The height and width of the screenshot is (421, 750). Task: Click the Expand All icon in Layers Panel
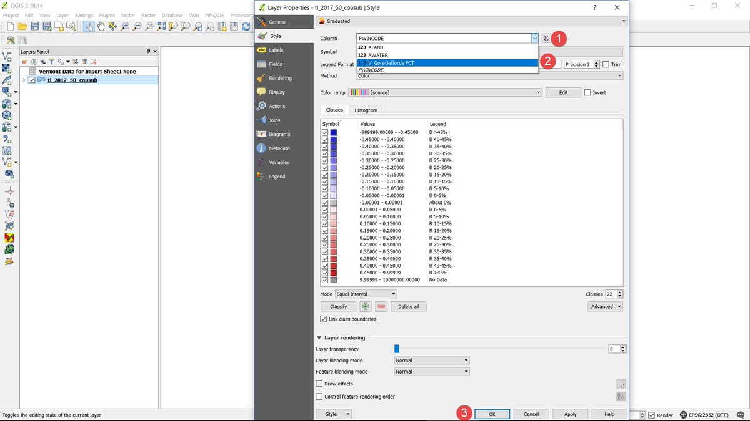tap(76, 61)
